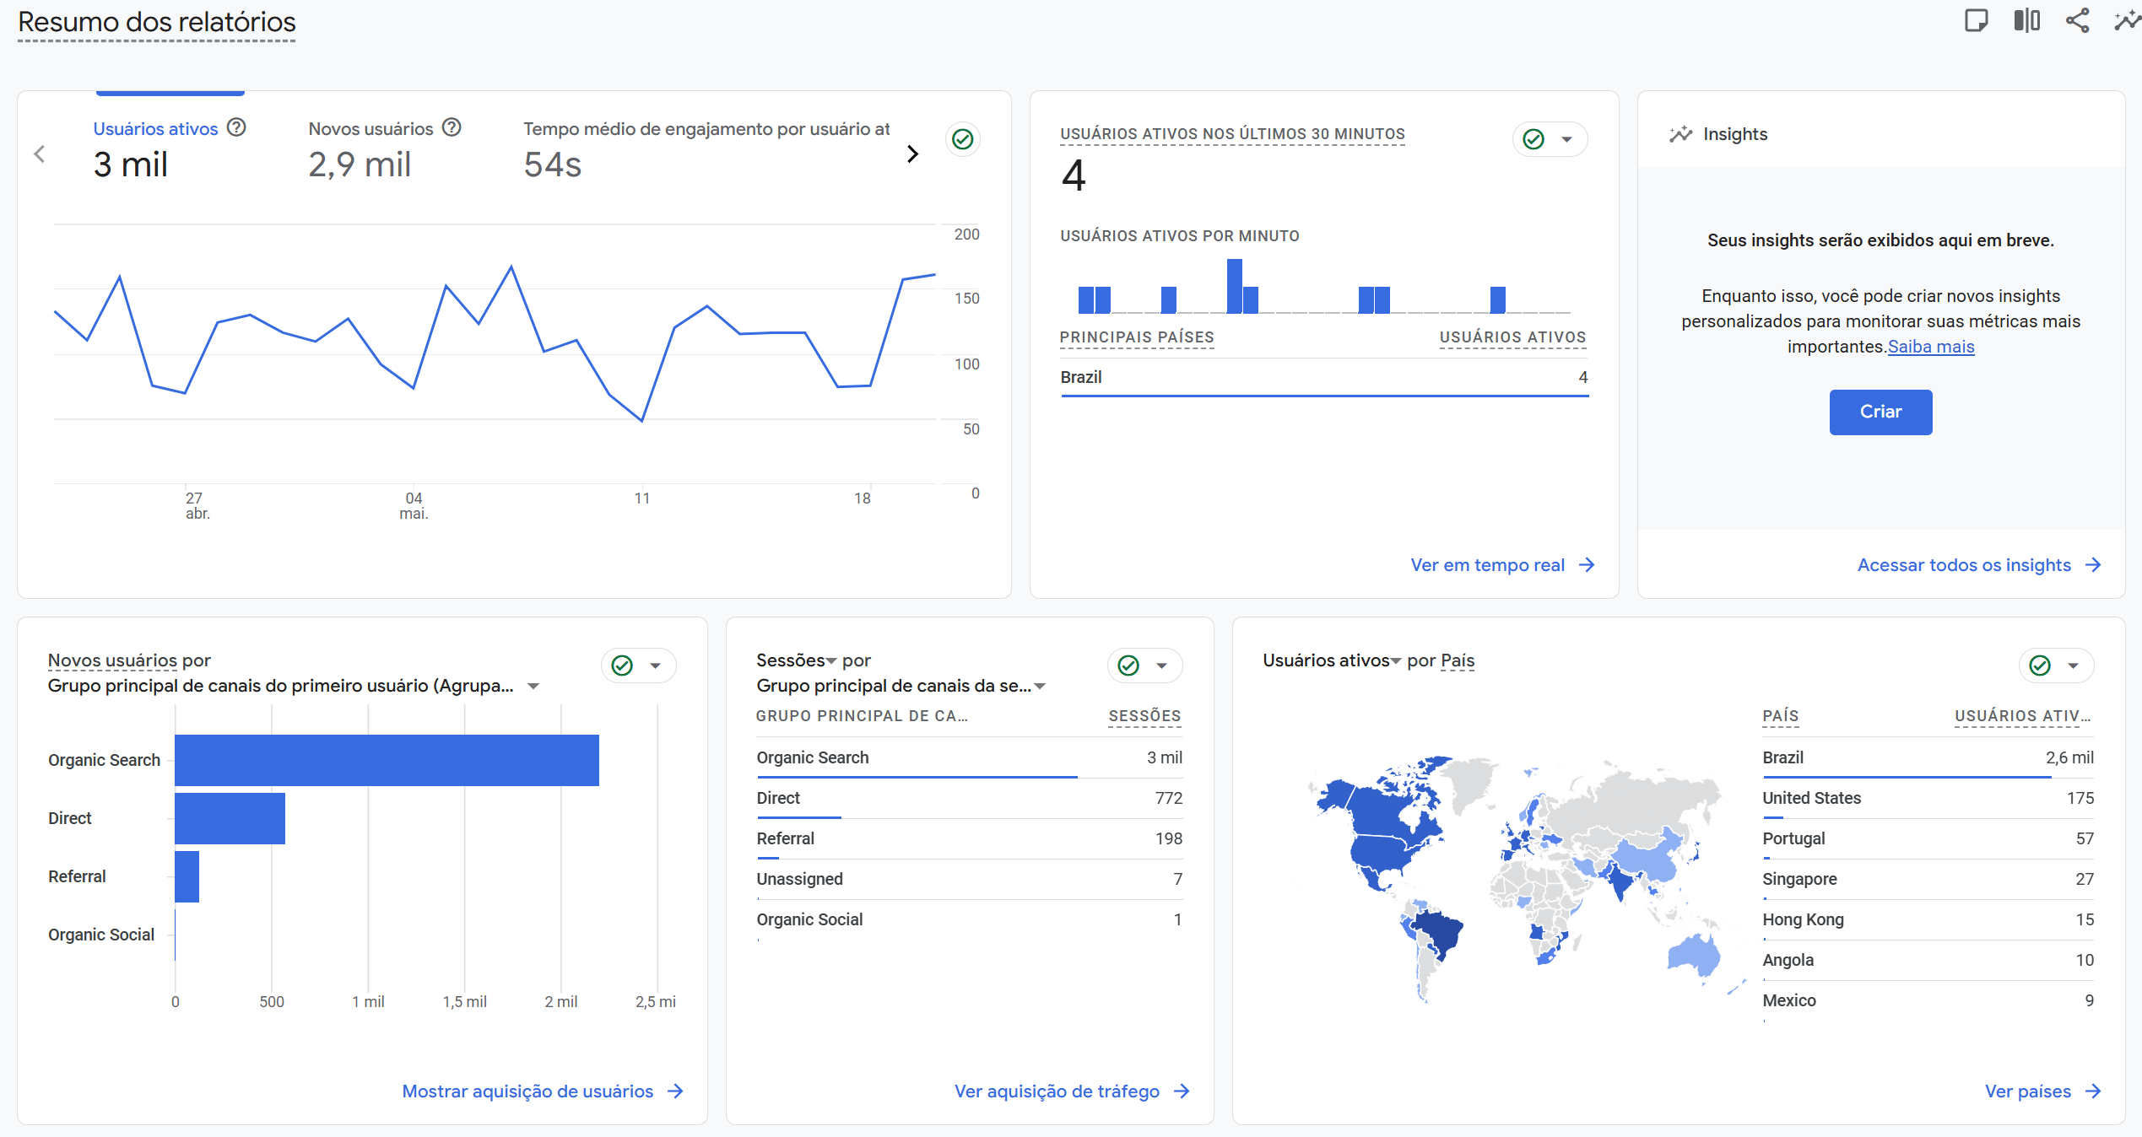Open the Saiba mais link

tap(1931, 347)
